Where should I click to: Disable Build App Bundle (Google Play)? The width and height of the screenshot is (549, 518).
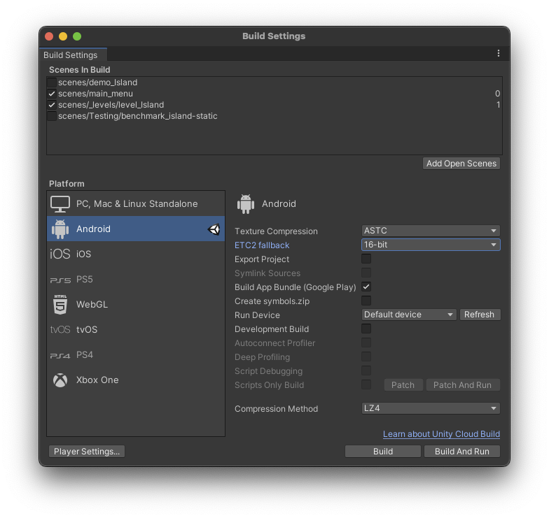click(366, 287)
